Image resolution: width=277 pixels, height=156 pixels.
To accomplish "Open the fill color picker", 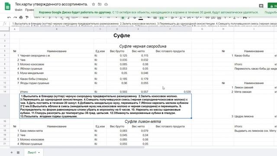I will point(149,17).
